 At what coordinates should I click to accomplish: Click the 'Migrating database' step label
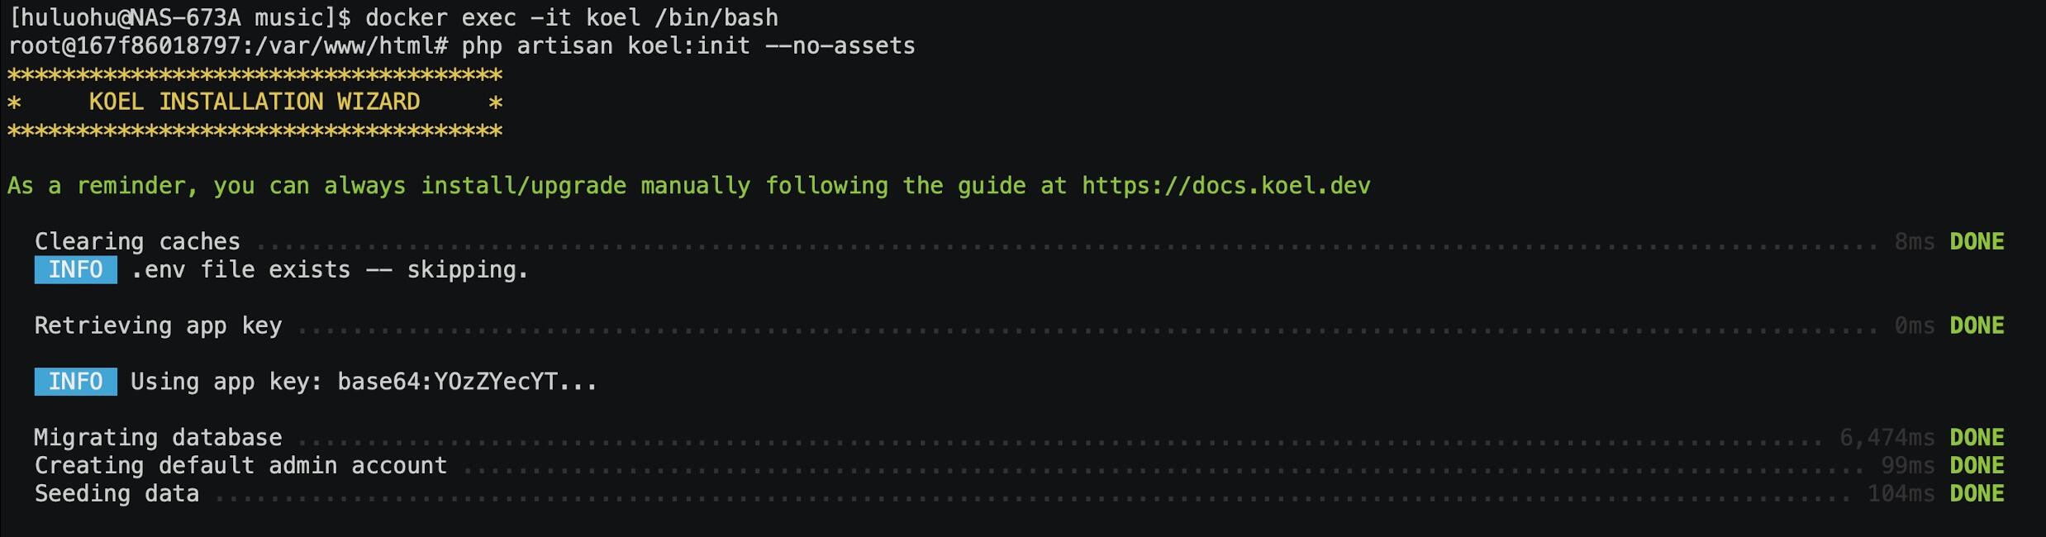tap(158, 438)
